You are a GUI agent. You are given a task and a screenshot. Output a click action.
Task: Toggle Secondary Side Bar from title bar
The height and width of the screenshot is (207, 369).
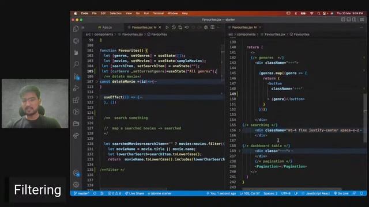click(x=354, y=20)
